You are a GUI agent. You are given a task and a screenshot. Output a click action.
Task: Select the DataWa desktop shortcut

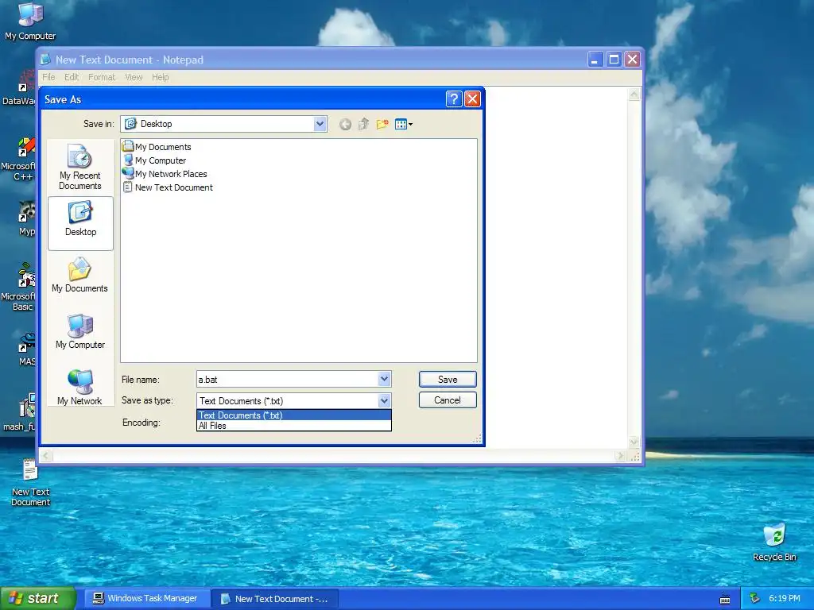click(x=19, y=87)
